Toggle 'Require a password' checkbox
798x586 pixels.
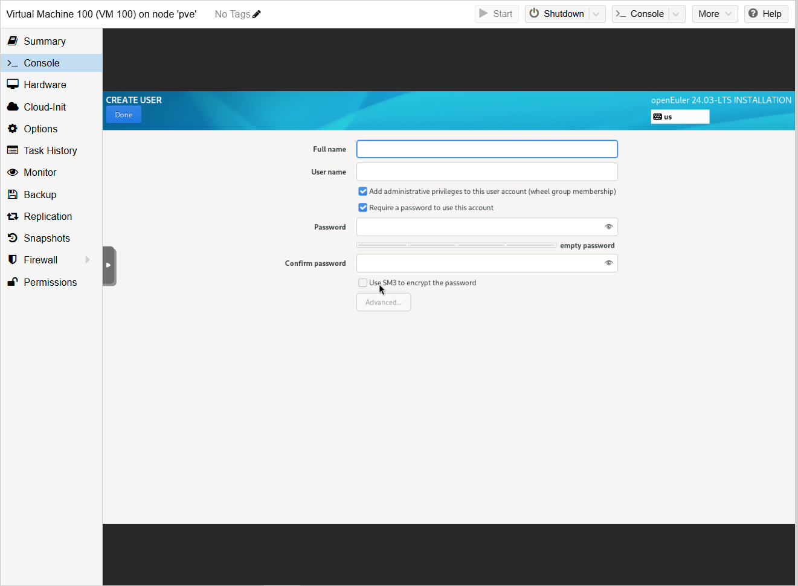[x=363, y=208]
